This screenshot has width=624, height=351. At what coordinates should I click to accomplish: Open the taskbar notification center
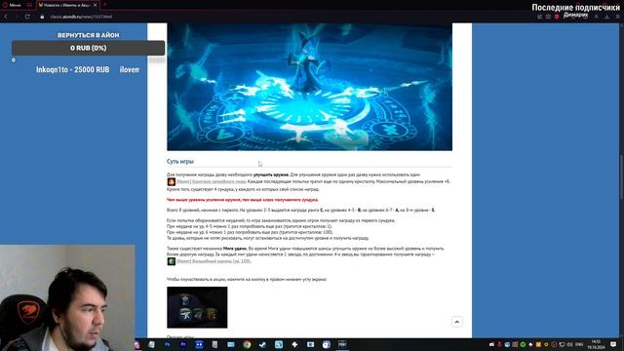(613, 344)
